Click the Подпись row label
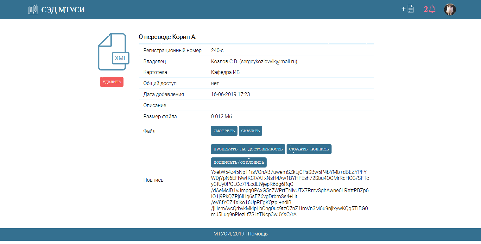481x244 pixels. pos(154,180)
